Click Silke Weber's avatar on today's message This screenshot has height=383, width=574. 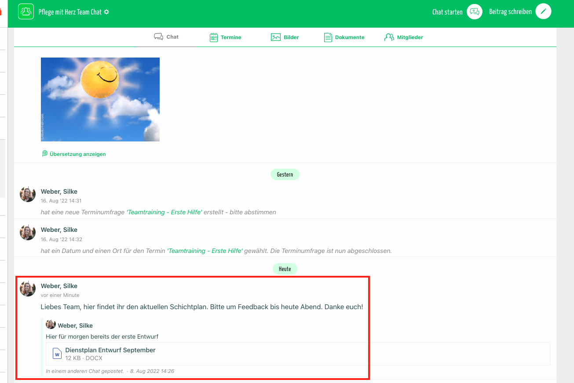(x=28, y=289)
